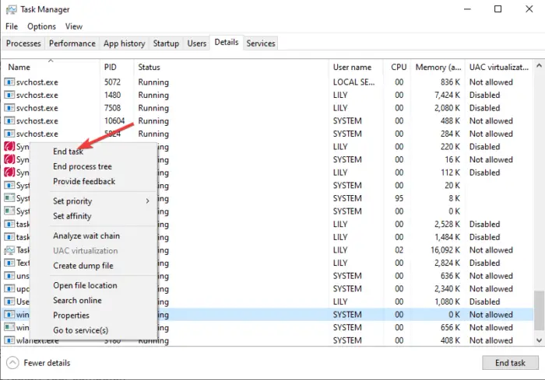Click the red Syn process icon using 220 K
545x380 pixels.
click(9, 146)
